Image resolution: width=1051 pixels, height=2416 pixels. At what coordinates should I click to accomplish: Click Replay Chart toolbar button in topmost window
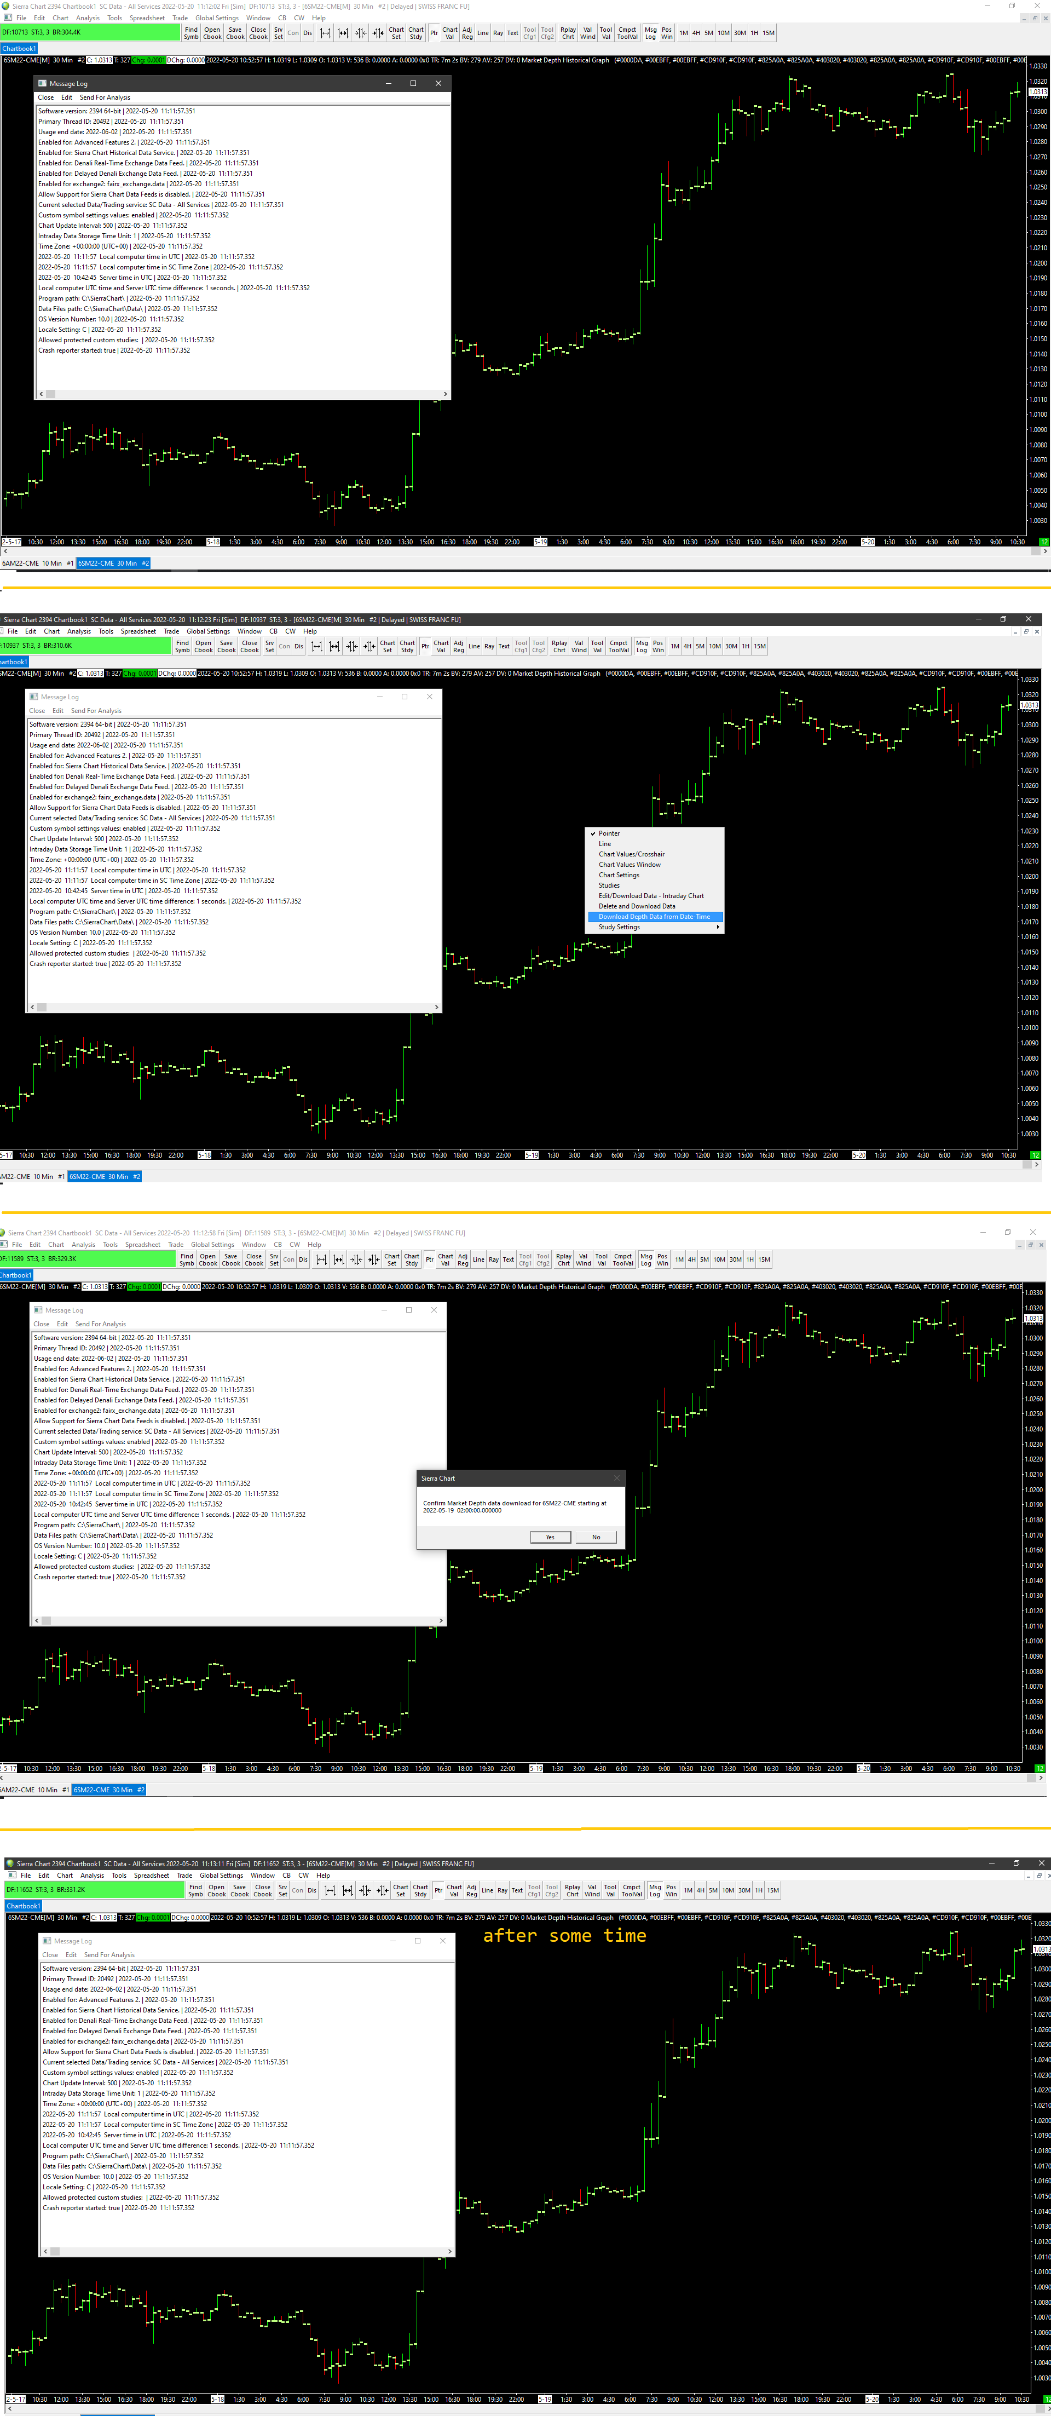coord(568,33)
